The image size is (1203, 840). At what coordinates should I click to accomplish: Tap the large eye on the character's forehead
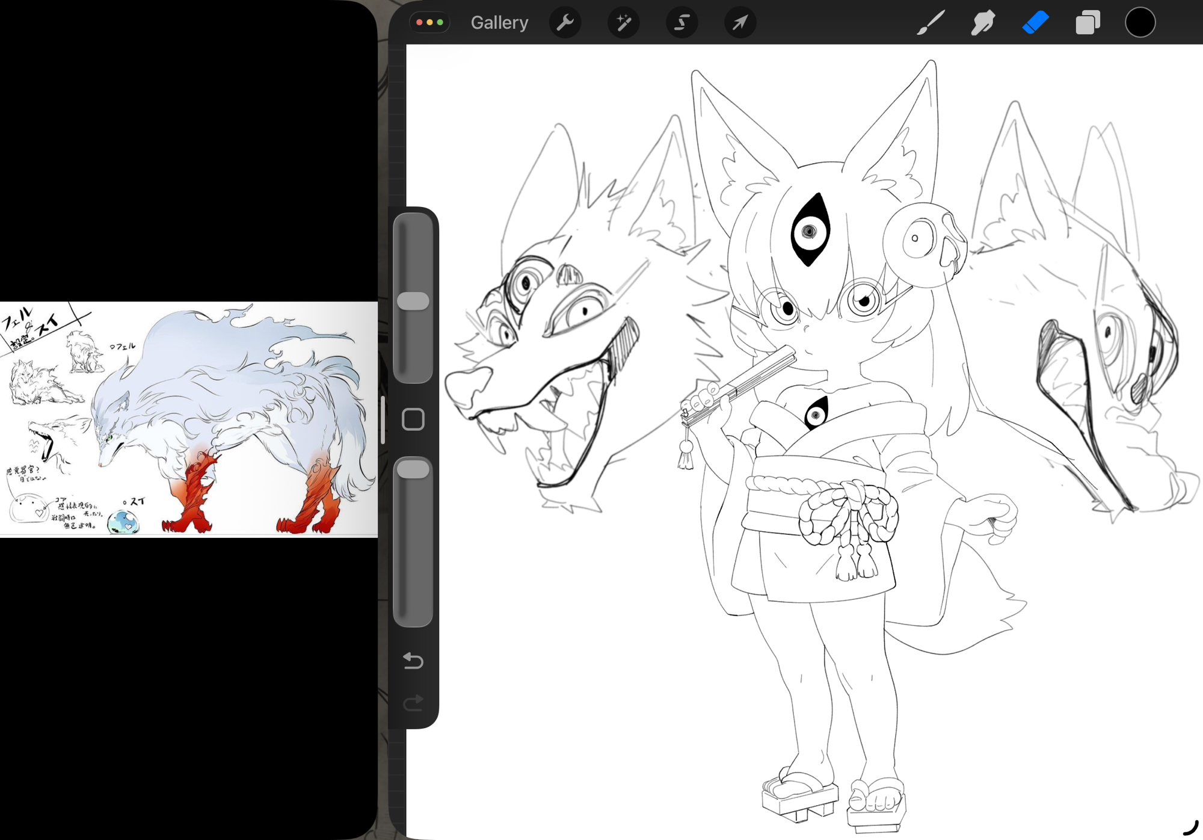click(810, 230)
